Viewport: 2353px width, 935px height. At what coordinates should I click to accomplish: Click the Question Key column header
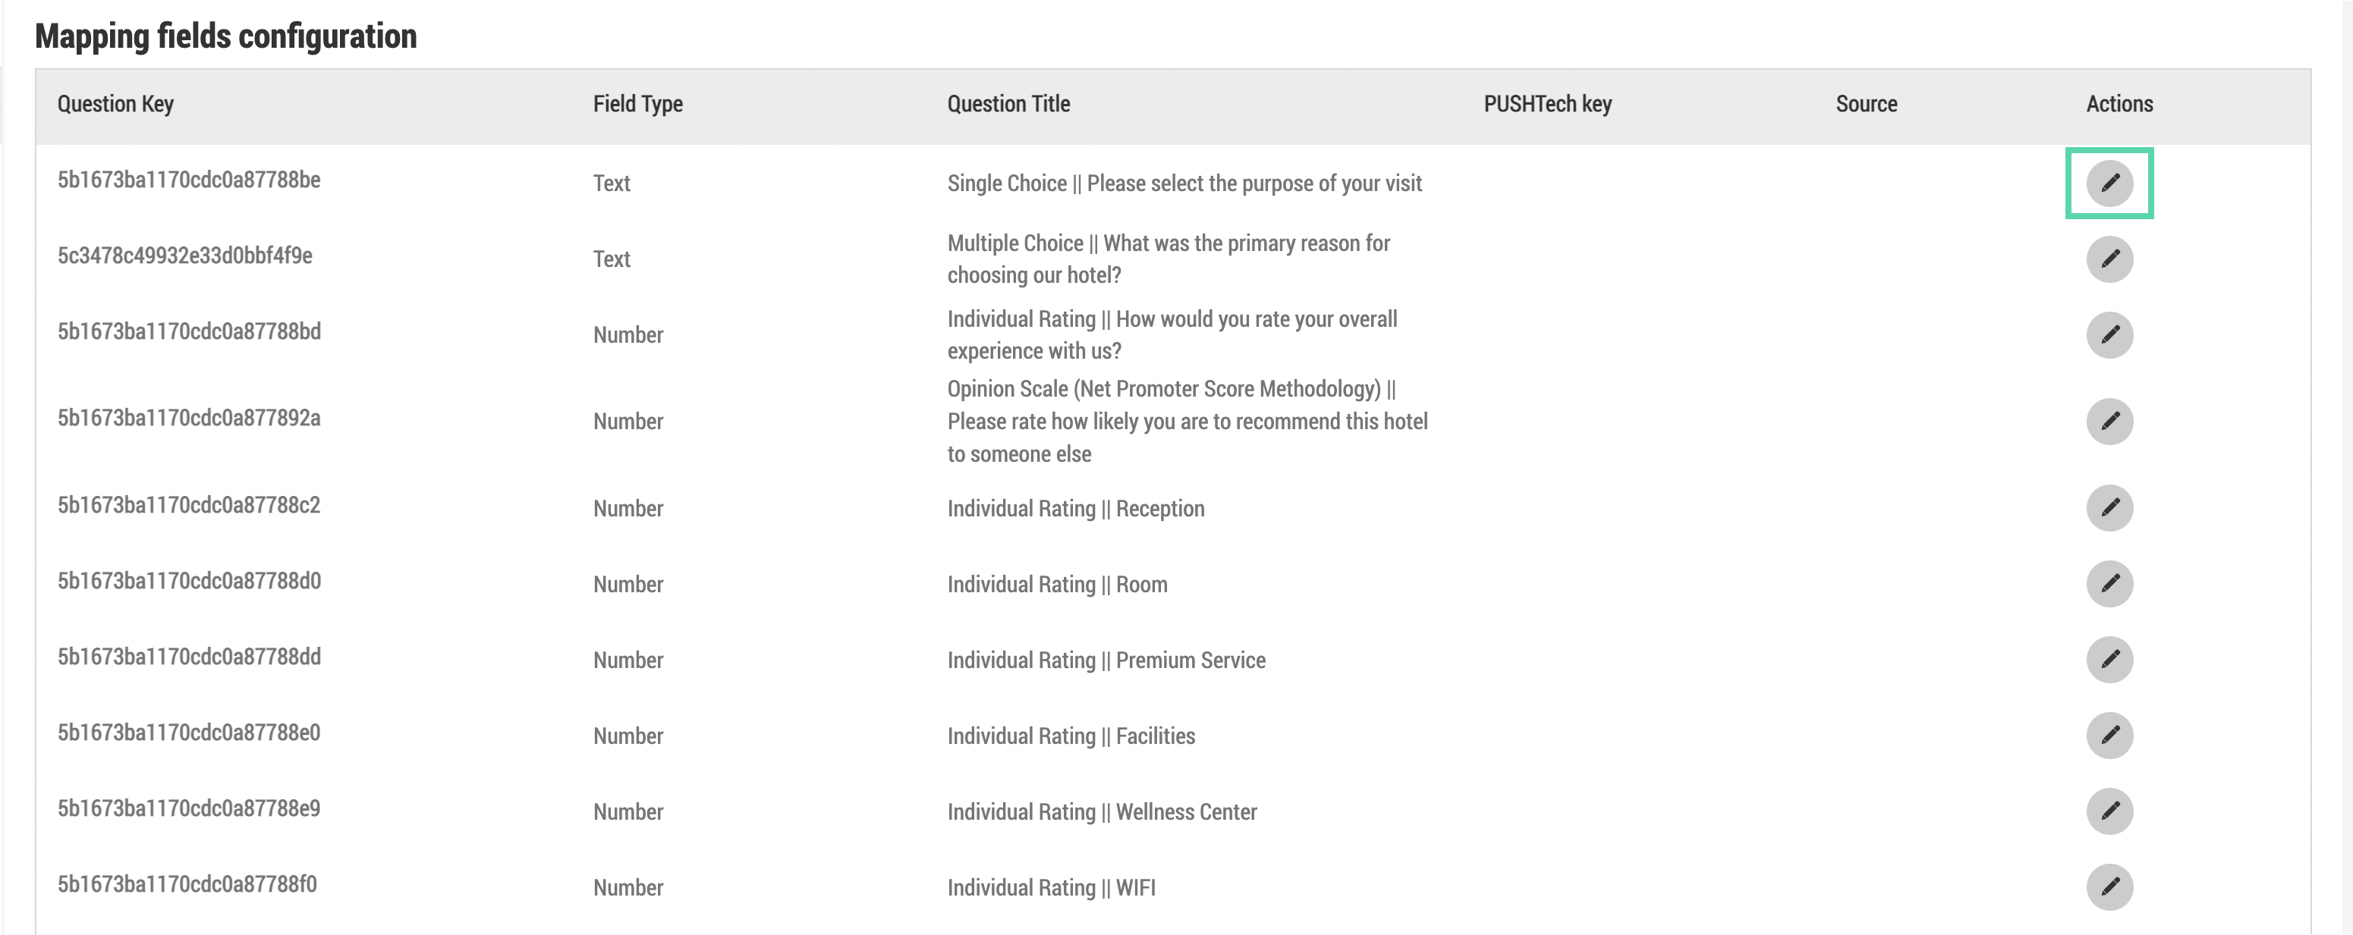tap(115, 104)
